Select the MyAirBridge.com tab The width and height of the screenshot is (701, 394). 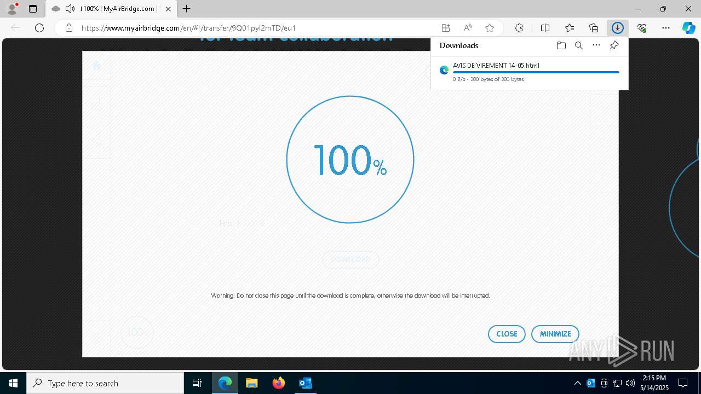111,9
